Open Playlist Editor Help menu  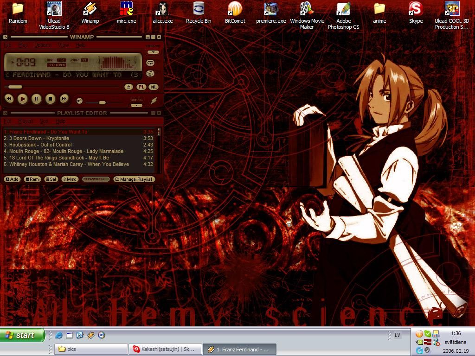pyautogui.click(x=61, y=121)
